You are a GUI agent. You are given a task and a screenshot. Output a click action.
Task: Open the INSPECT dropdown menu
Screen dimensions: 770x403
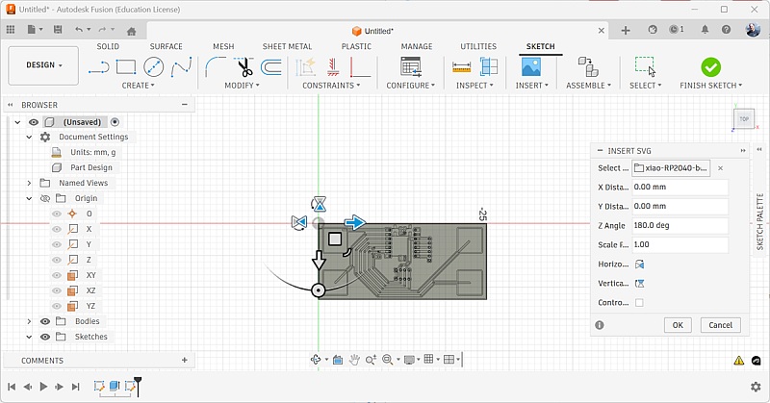(475, 86)
